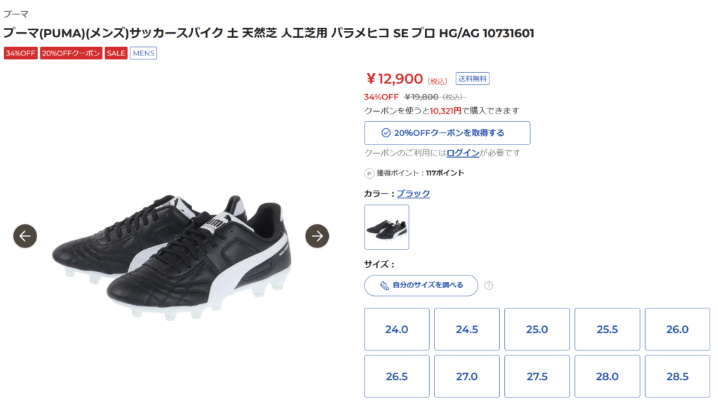Click the size guide question mark icon
The width and height of the screenshot is (718, 401).
pos(489,285)
